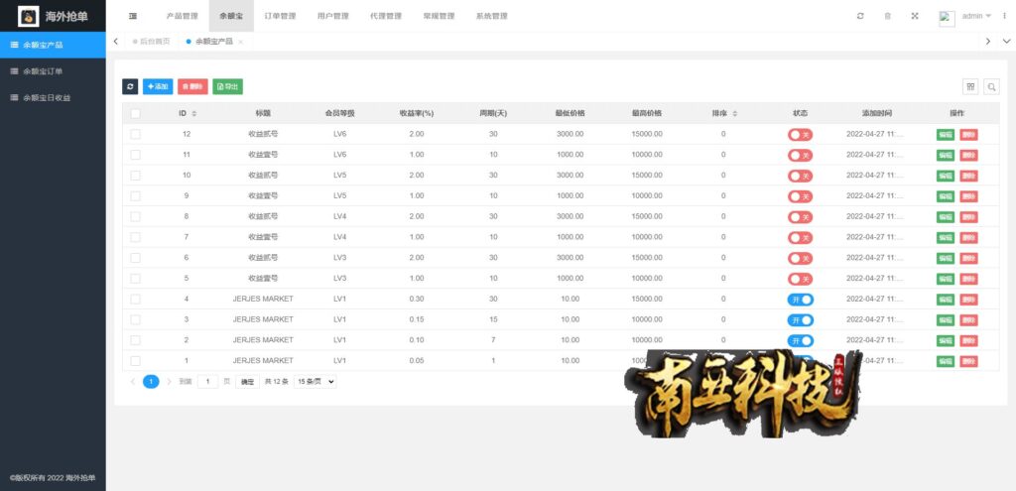Viewport: 1016px width, 491px height.
Task: Expand the tab list down chevron
Action: click(x=1006, y=42)
